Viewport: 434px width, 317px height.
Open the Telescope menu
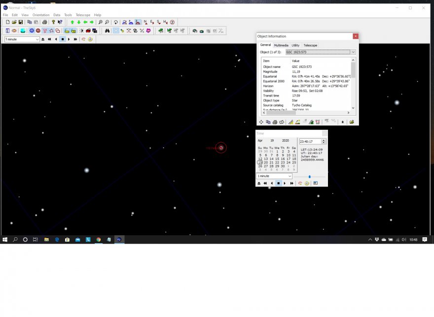82,15
